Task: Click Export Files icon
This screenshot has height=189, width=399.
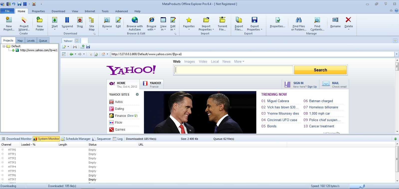Action: click(239, 20)
